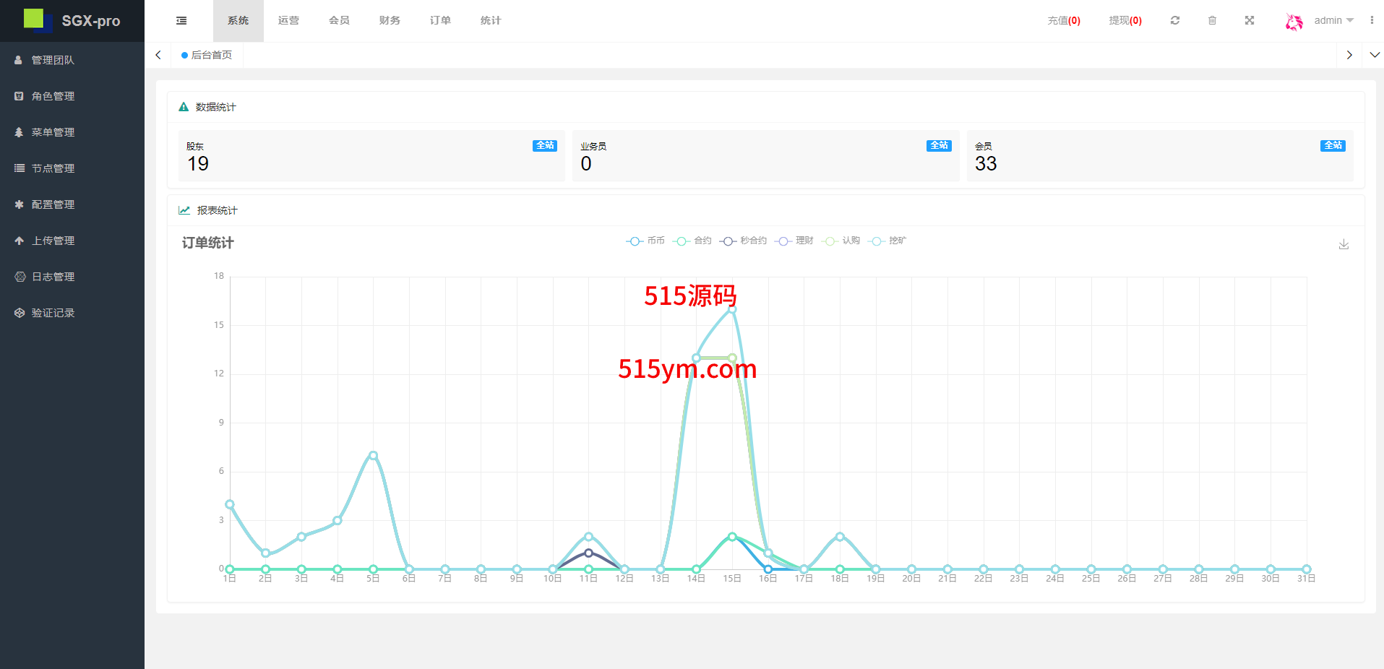
Task: Open the 后台首页 tab
Action: pos(207,55)
